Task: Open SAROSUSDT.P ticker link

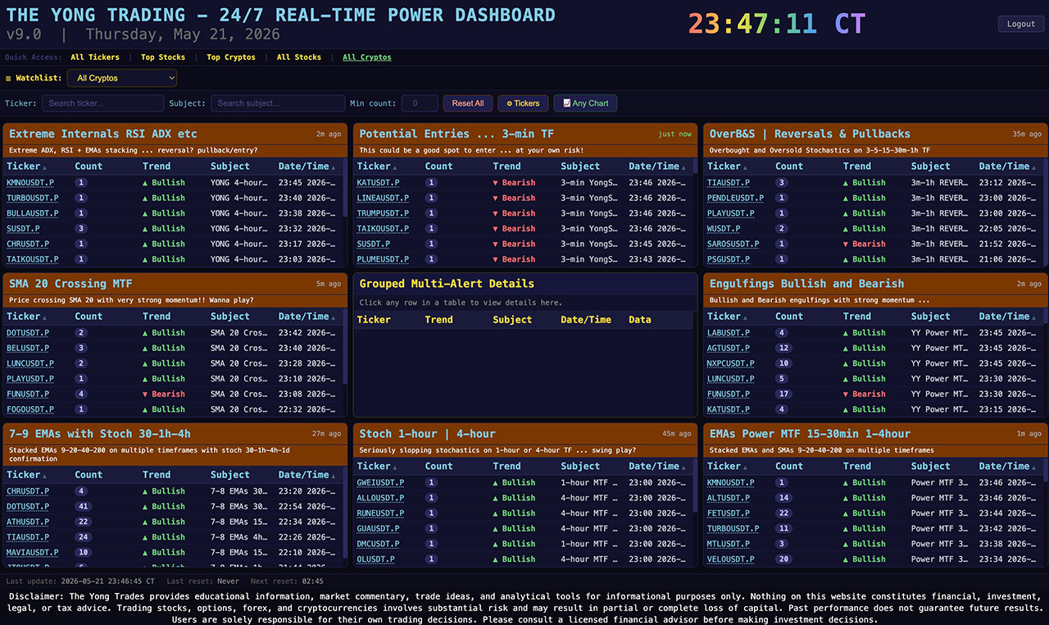Action: tap(733, 244)
